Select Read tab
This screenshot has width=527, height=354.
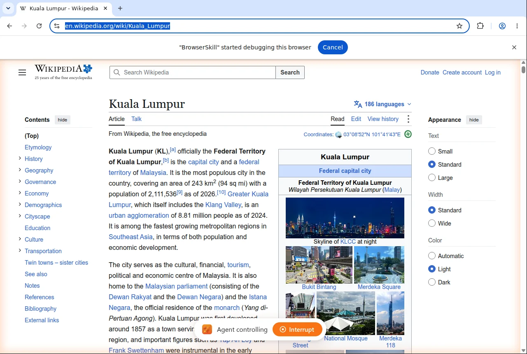pyautogui.click(x=338, y=119)
